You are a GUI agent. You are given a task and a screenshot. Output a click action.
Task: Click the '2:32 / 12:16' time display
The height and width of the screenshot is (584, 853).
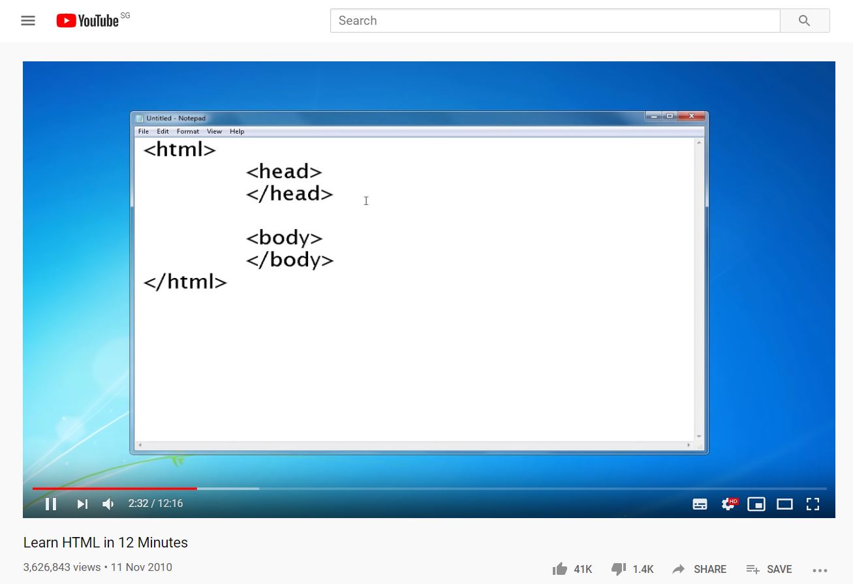coord(155,504)
